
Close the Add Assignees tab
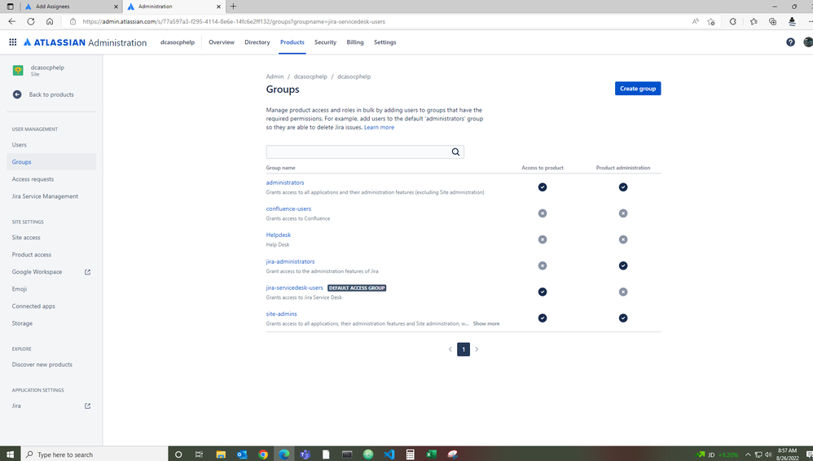[116, 7]
